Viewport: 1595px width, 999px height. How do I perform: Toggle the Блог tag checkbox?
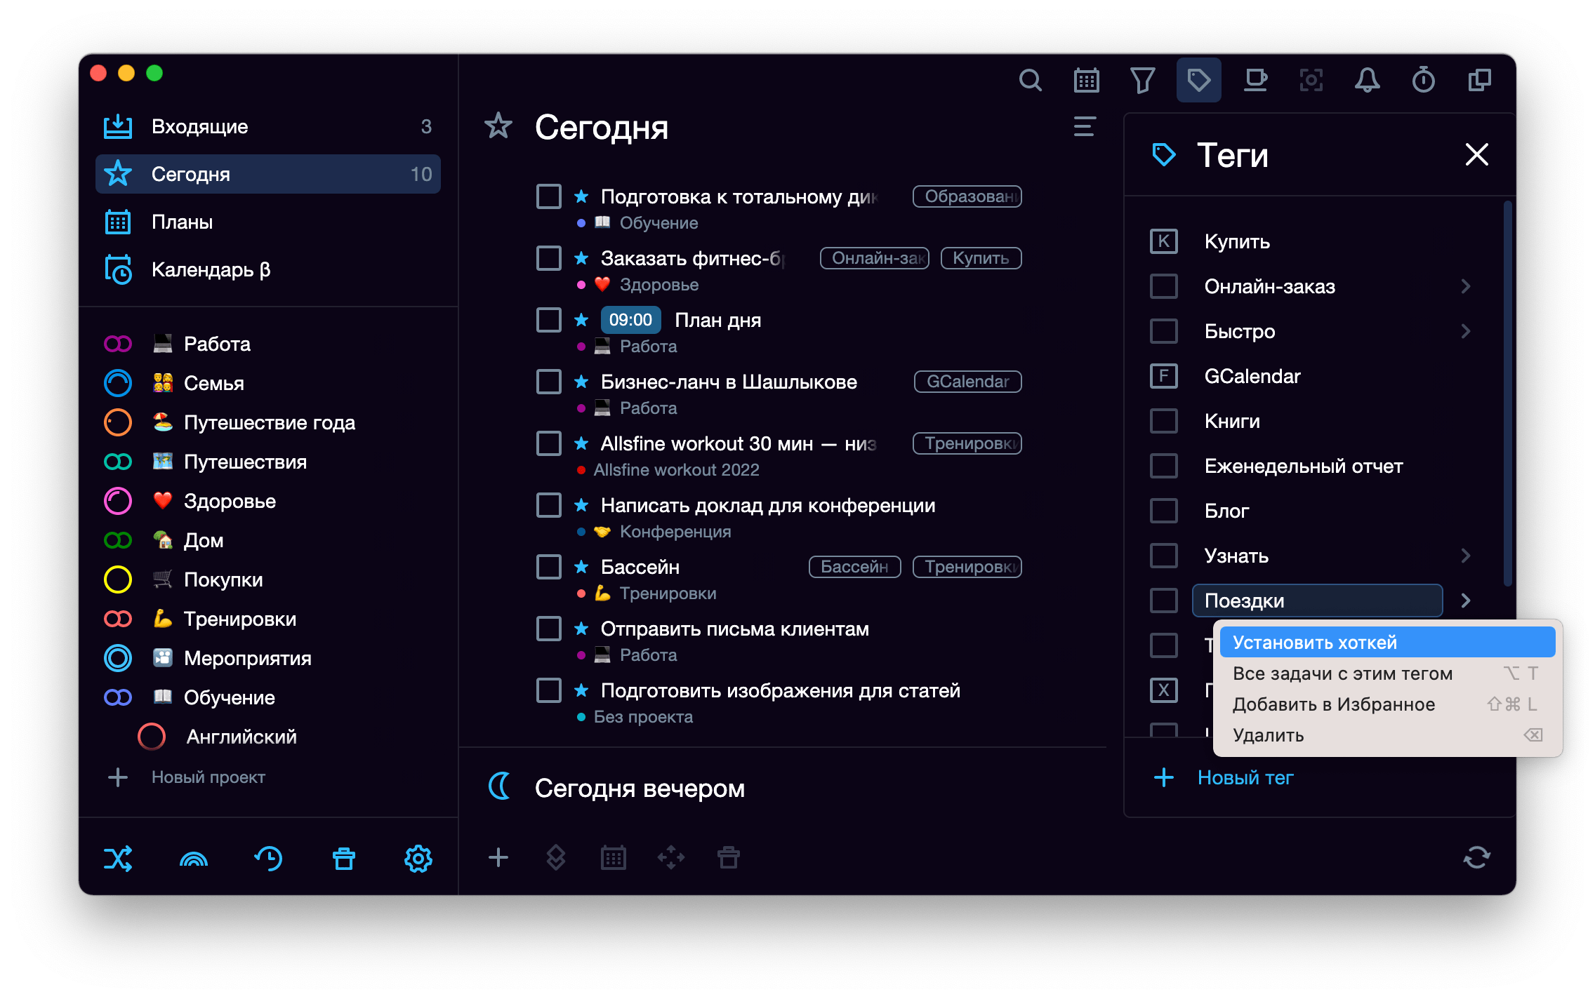(1163, 511)
